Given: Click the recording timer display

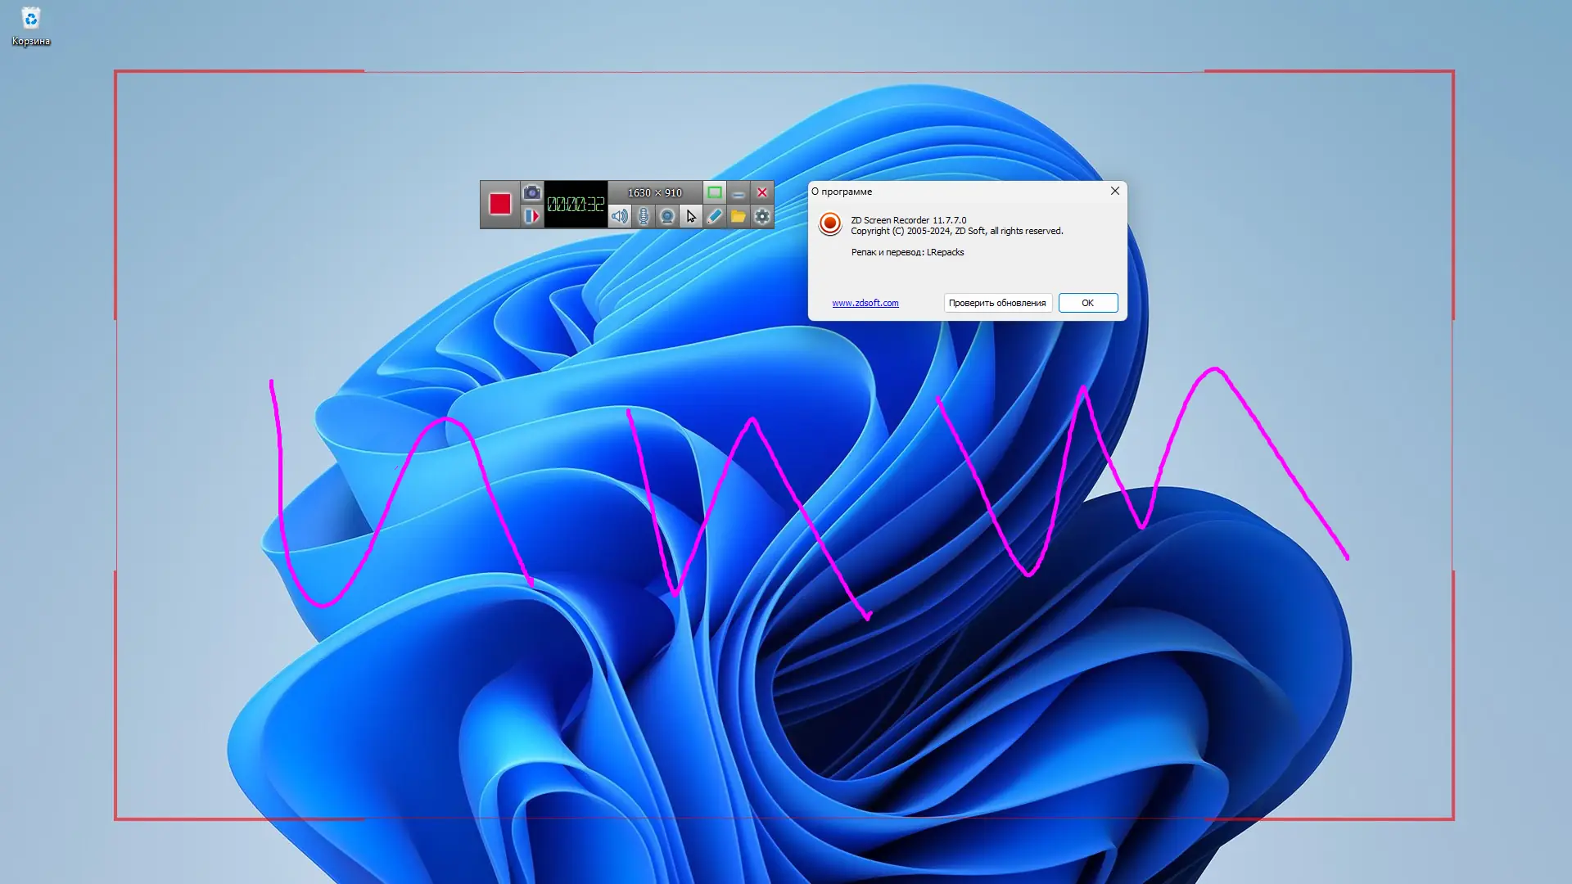Looking at the screenshot, I should [576, 204].
